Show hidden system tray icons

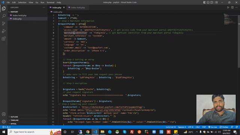pyautogui.click(x=196, y=132)
